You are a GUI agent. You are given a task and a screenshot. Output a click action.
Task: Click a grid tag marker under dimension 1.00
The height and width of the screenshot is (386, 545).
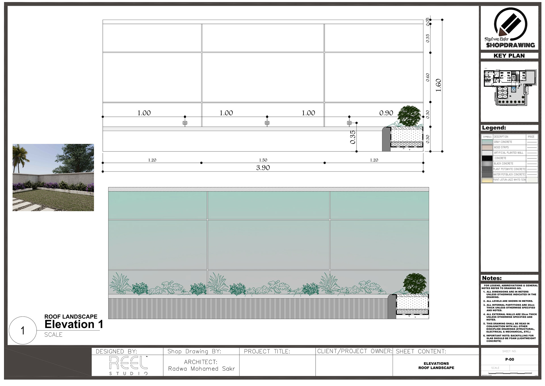tap(184, 123)
